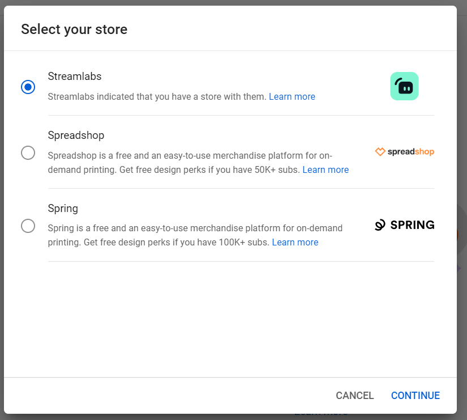The image size is (467, 420).
Task: Click the Spring swirl logo icon
Action: (x=380, y=225)
